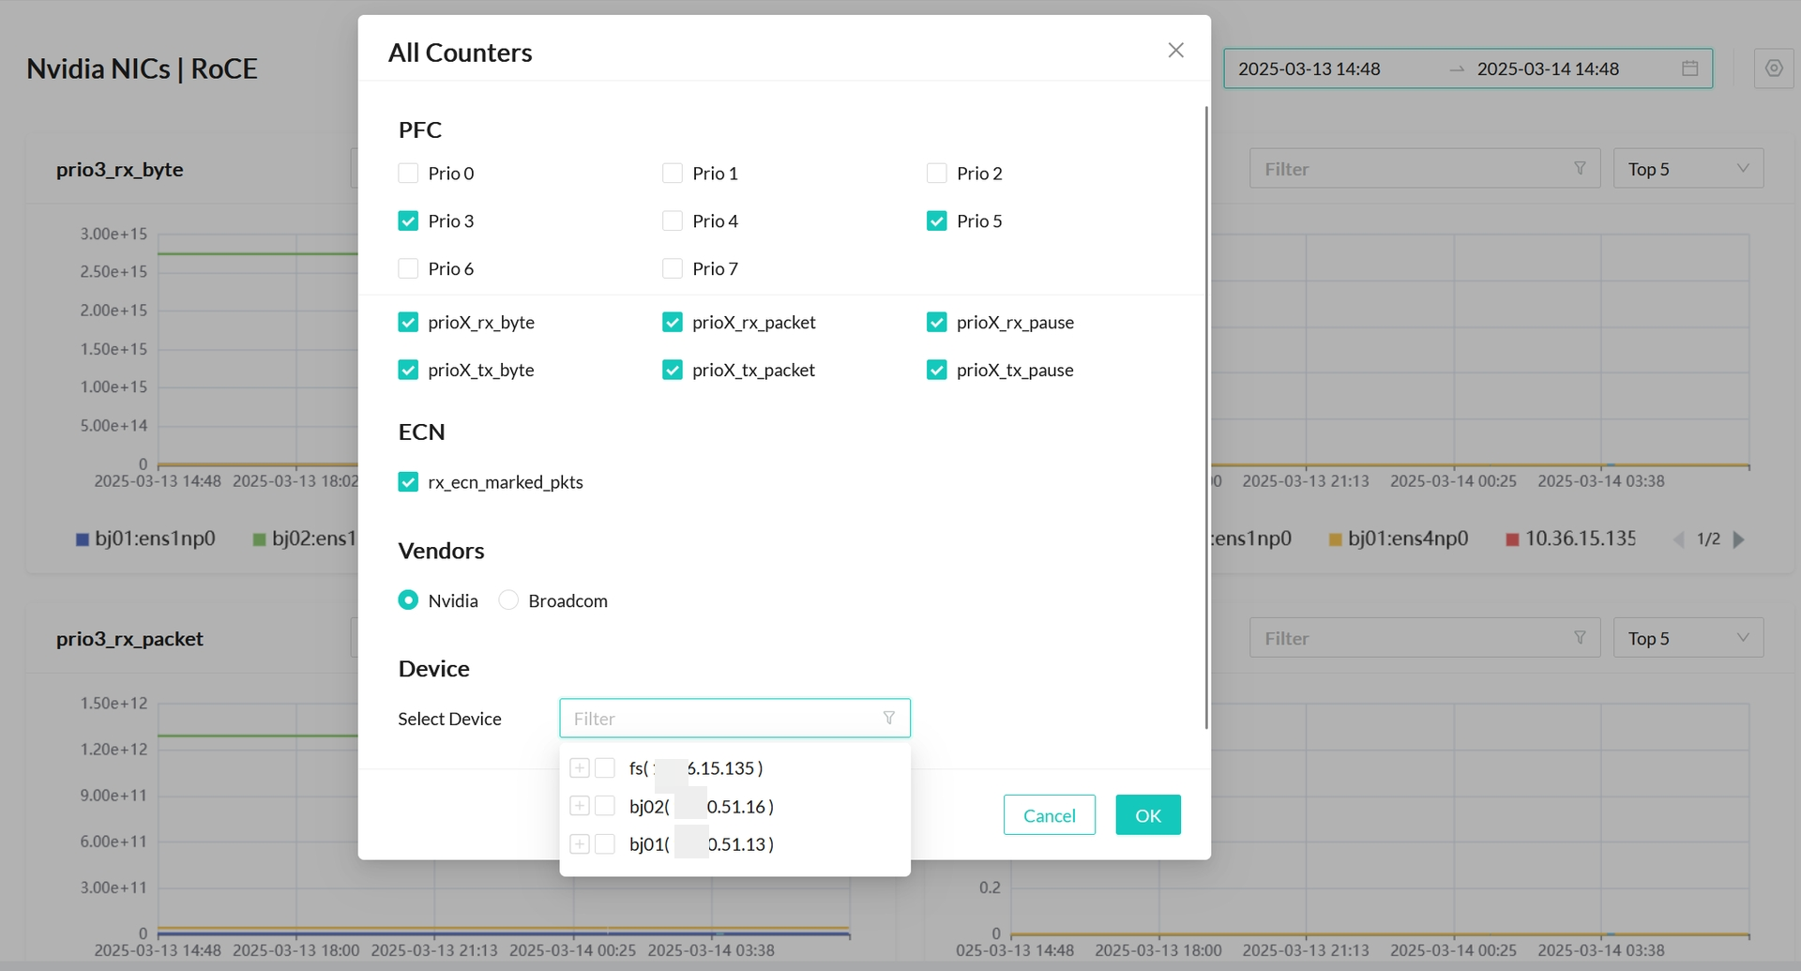Click filter funnel icon beside top Top 5
Screen dimensions: 1801x971
click(1580, 169)
